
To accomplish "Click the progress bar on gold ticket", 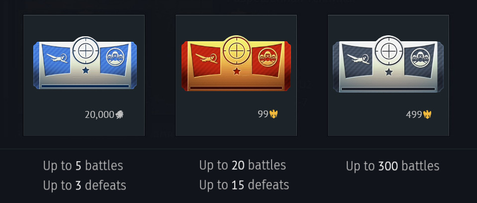I will click(x=236, y=88).
